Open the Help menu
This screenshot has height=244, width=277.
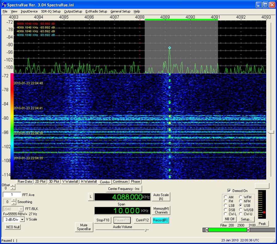click(x=137, y=11)
